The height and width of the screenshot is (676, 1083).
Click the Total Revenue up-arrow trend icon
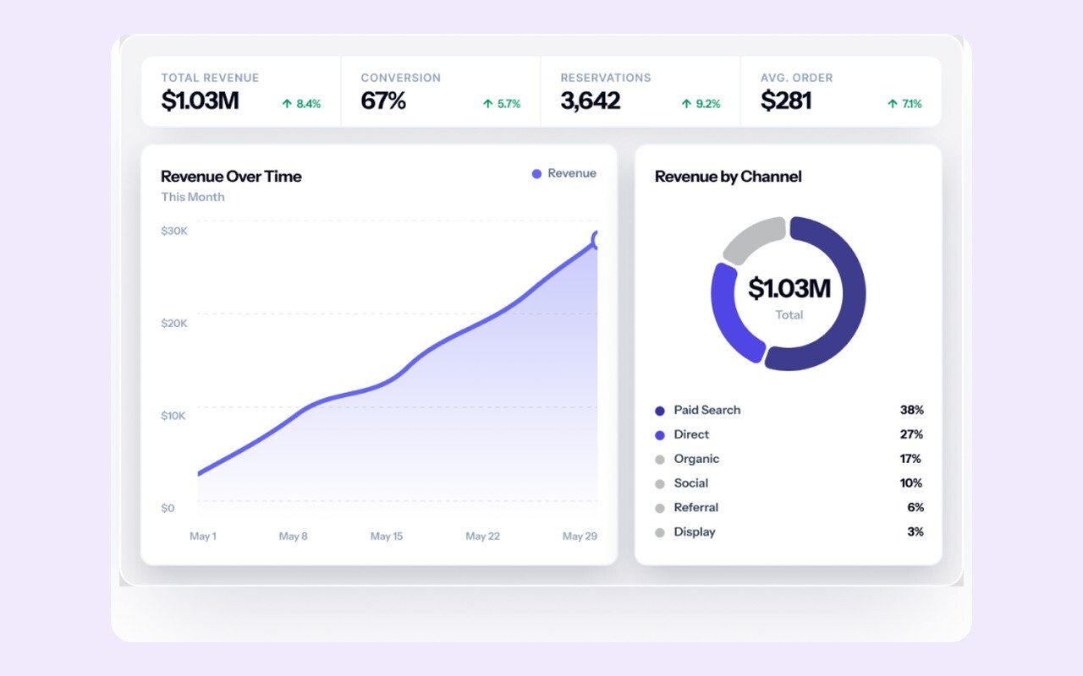point(287,104)
